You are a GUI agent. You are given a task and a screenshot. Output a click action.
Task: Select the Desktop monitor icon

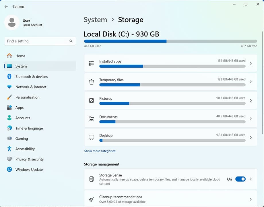click(91, 137)
